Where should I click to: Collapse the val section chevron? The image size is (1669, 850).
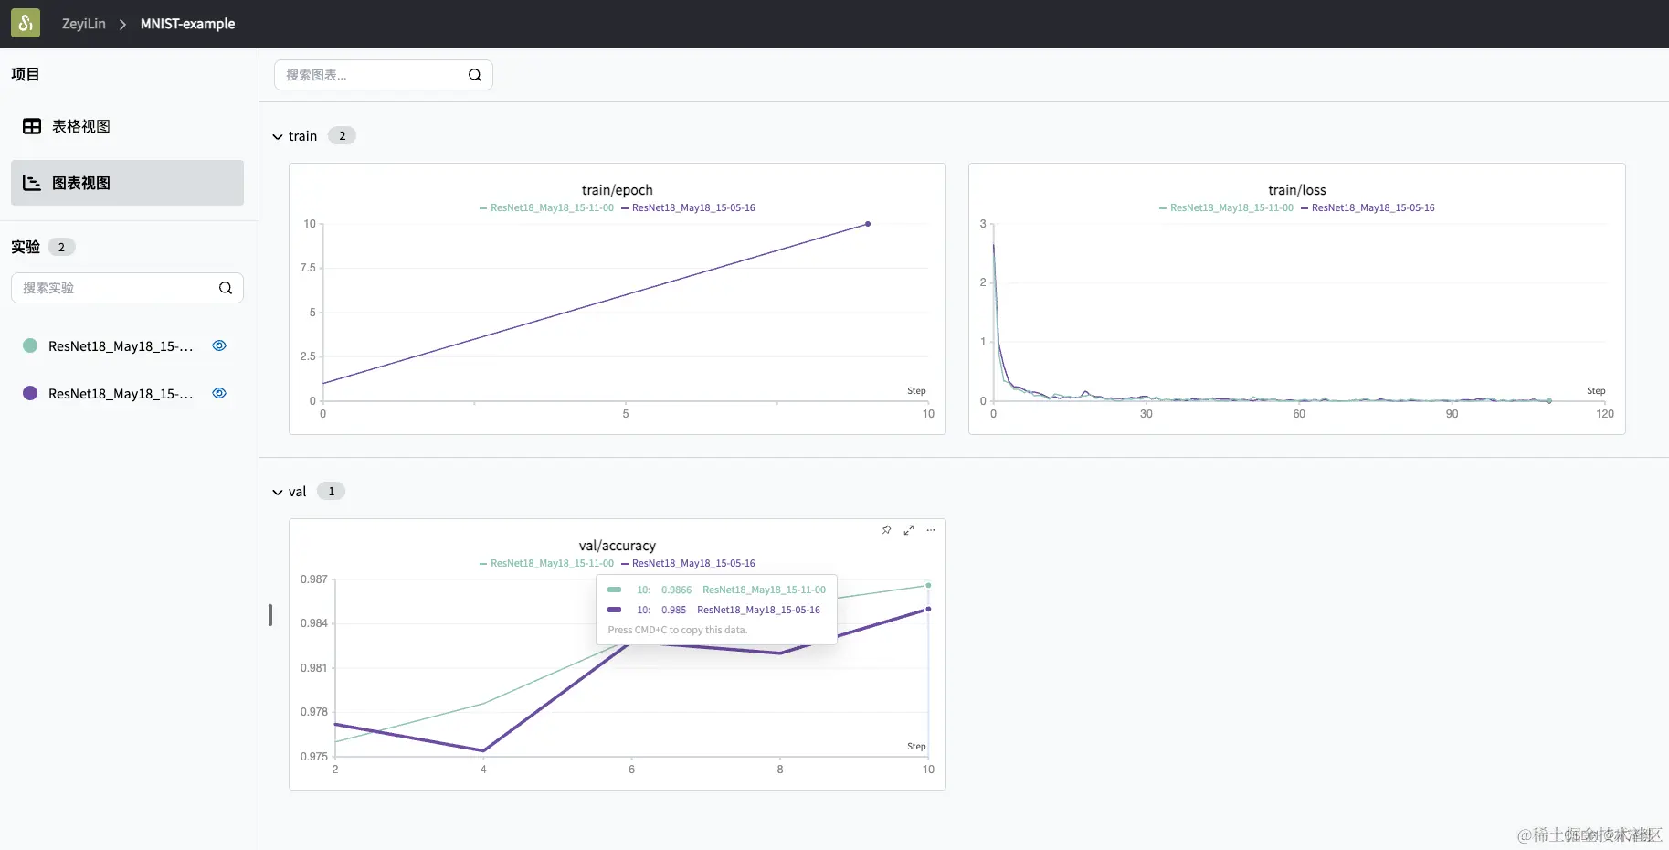point(278,493)
